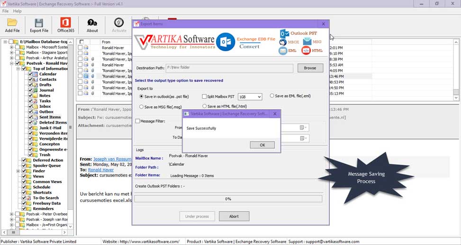
Task: Select the Reminders folder in tree
Action: click(43, 209)
